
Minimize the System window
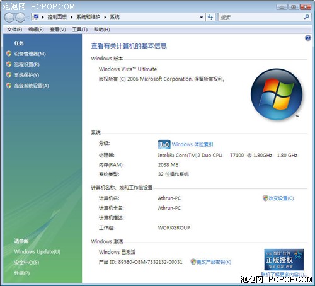[x=282, y=7]
